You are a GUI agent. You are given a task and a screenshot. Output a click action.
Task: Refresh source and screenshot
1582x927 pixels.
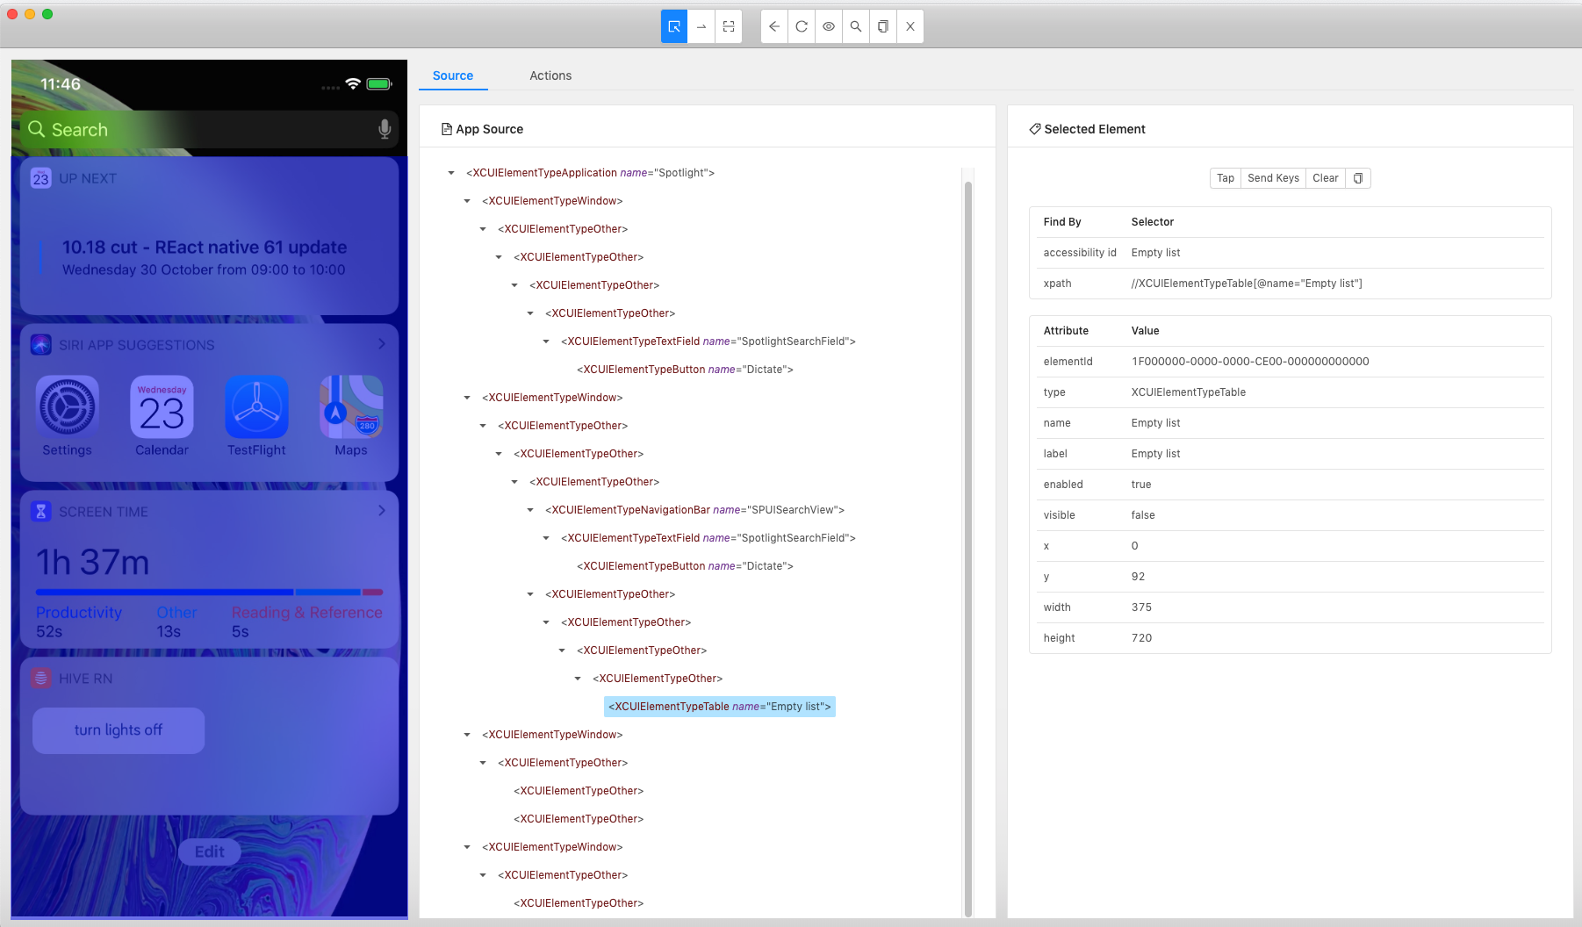pos(802,26)
